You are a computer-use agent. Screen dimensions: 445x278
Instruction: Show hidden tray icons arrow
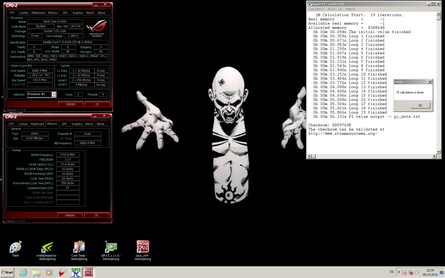coord(399,272)
